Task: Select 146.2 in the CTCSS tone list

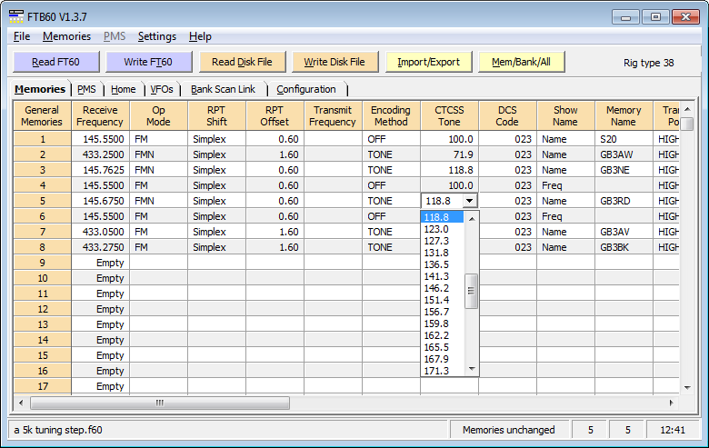Action: (x=436, y=287)
